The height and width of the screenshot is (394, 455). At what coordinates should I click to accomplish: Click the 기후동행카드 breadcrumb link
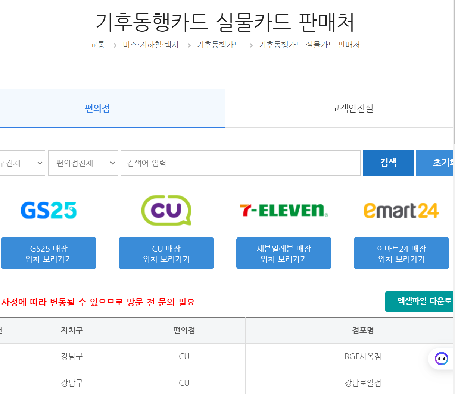218,45
